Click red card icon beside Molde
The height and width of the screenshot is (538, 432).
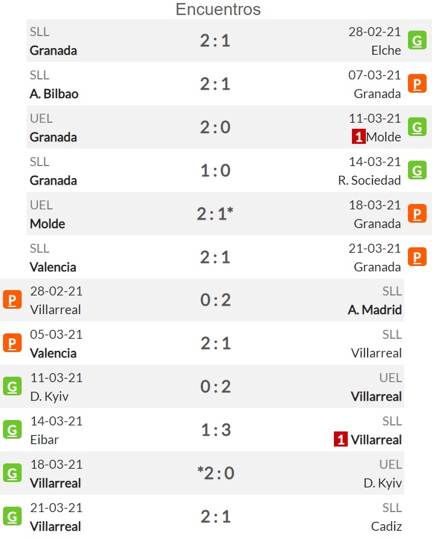(x=359, y=137)
